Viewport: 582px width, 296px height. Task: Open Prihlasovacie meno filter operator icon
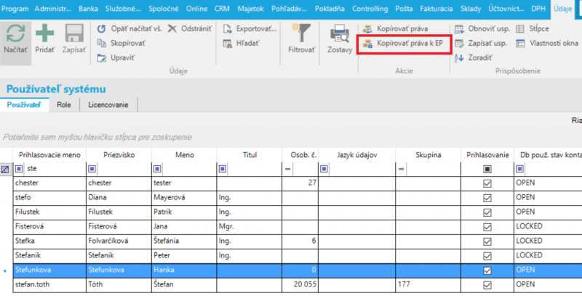[19, 169]
